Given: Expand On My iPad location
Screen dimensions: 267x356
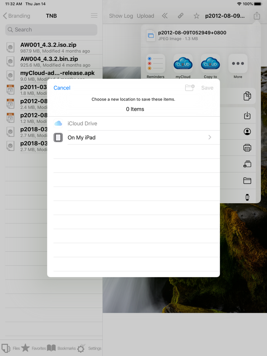Looking at the screenshot, I should click(x=133, y=138).
